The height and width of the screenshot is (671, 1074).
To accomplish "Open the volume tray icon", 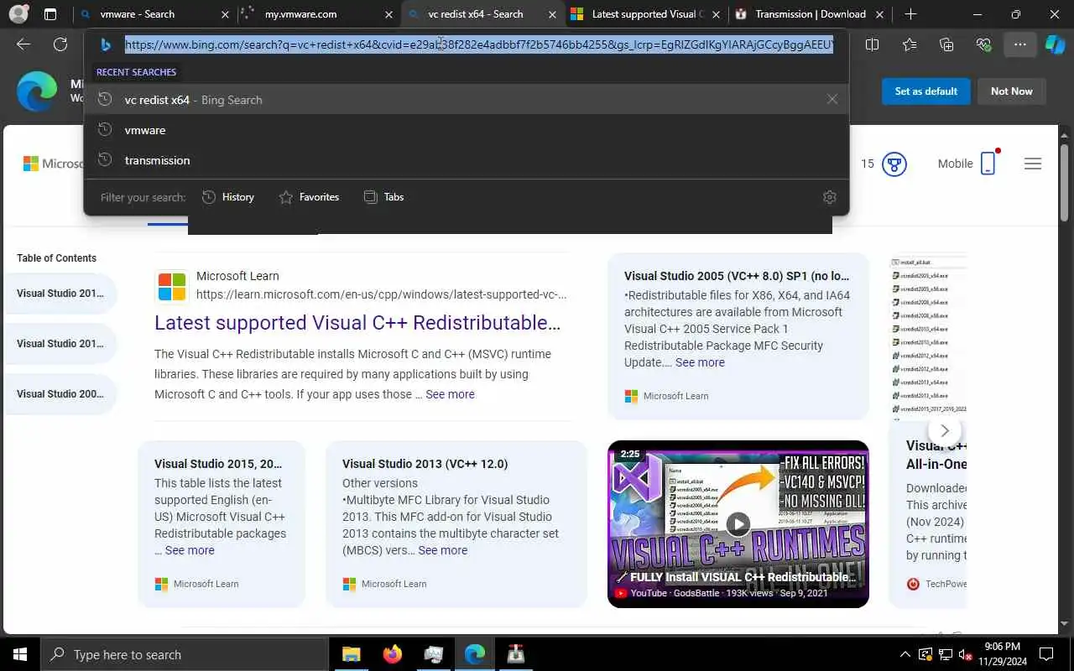I will (966, 654).
